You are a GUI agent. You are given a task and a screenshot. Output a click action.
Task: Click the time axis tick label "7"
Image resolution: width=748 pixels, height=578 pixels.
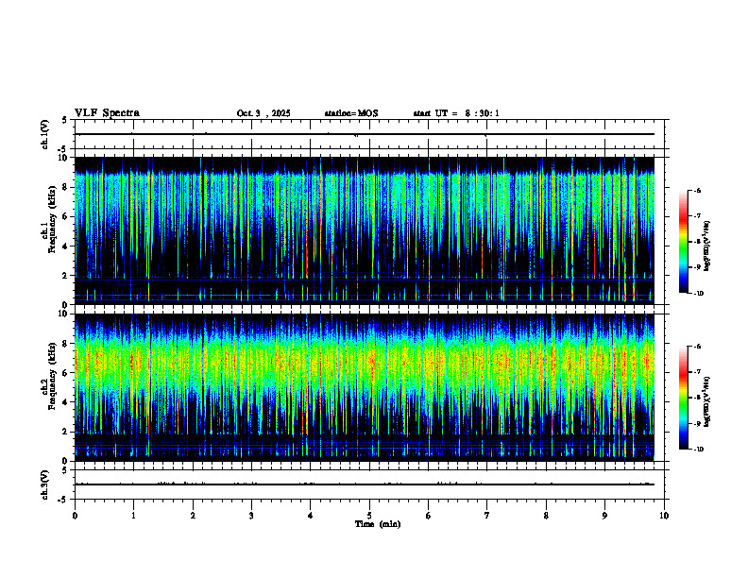[487, 516]
